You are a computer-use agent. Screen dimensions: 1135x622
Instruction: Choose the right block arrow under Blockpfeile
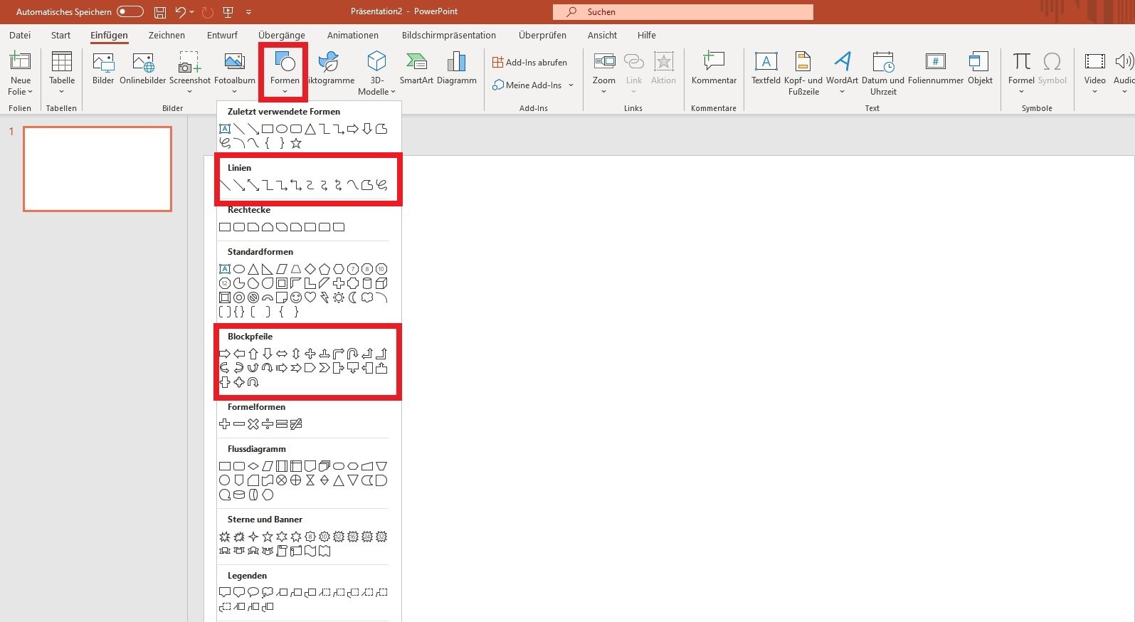pos(225,354)
